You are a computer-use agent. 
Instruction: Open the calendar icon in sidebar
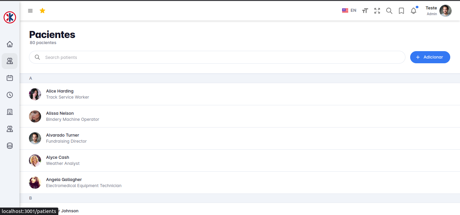pyautogui.click(x=10, y=78)
